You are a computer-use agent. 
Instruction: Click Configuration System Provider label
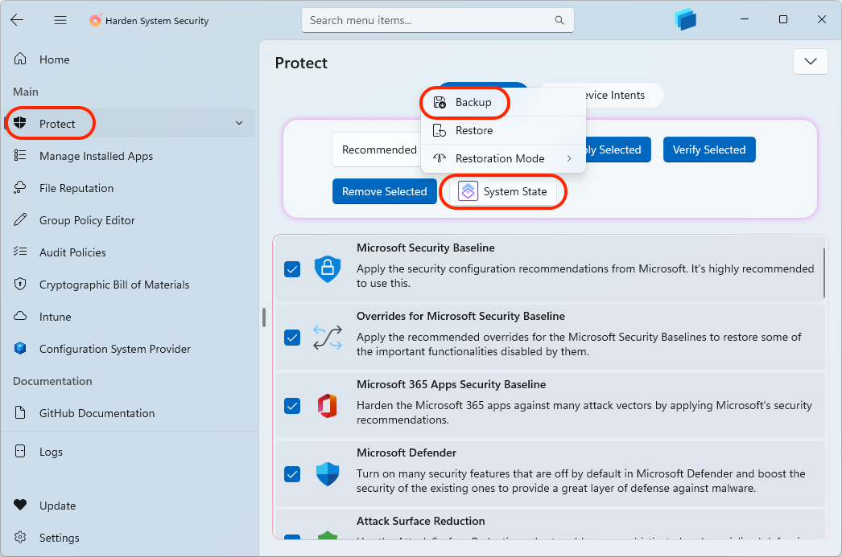click(x=115, y=349)
